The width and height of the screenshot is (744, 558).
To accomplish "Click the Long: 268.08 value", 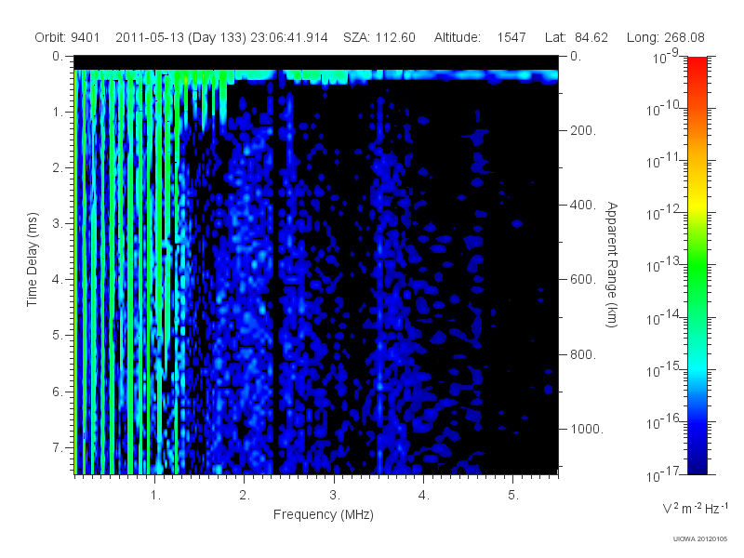I will (665, 38).
